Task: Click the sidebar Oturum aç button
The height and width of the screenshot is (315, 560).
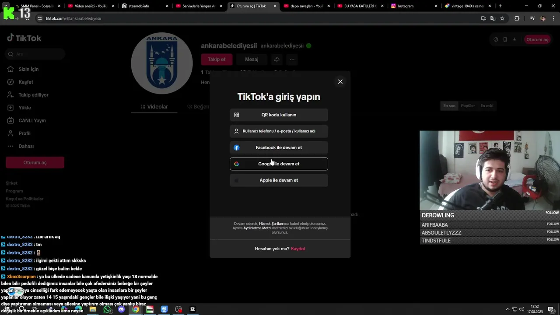Action: click(35, 163)
